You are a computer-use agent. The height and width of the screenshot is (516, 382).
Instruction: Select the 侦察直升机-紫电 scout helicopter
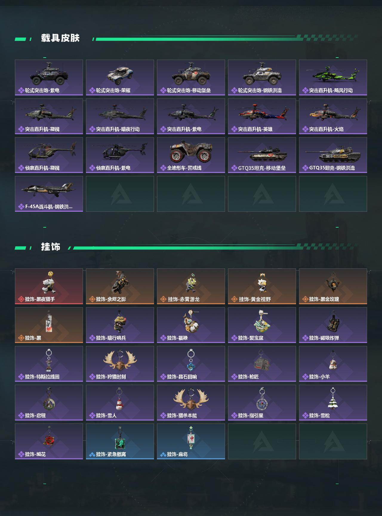pos(120,155)
